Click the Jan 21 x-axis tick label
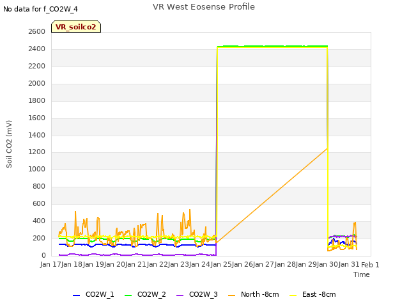 pos(136,264)
